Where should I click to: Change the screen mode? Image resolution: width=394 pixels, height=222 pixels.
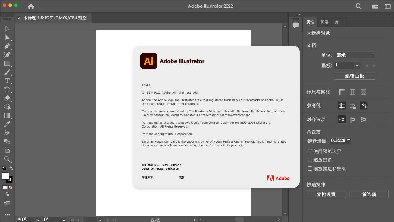(7, 203)
